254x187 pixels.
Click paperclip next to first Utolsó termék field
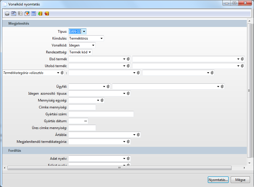tap(128, 66)
